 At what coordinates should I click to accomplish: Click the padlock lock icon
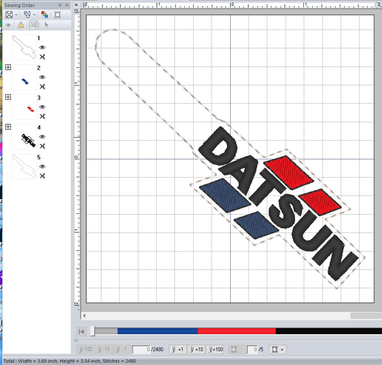tap(21, 25)
